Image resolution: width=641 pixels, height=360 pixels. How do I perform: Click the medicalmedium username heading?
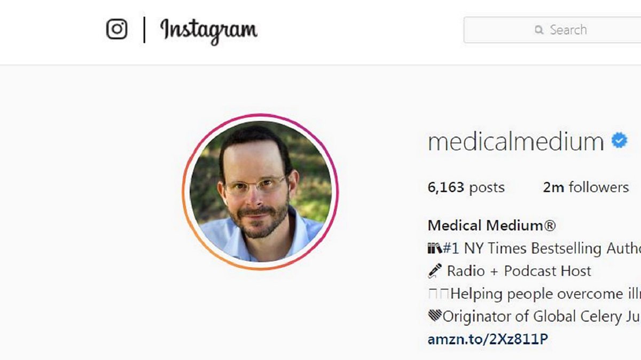click(x=516, y=141)
